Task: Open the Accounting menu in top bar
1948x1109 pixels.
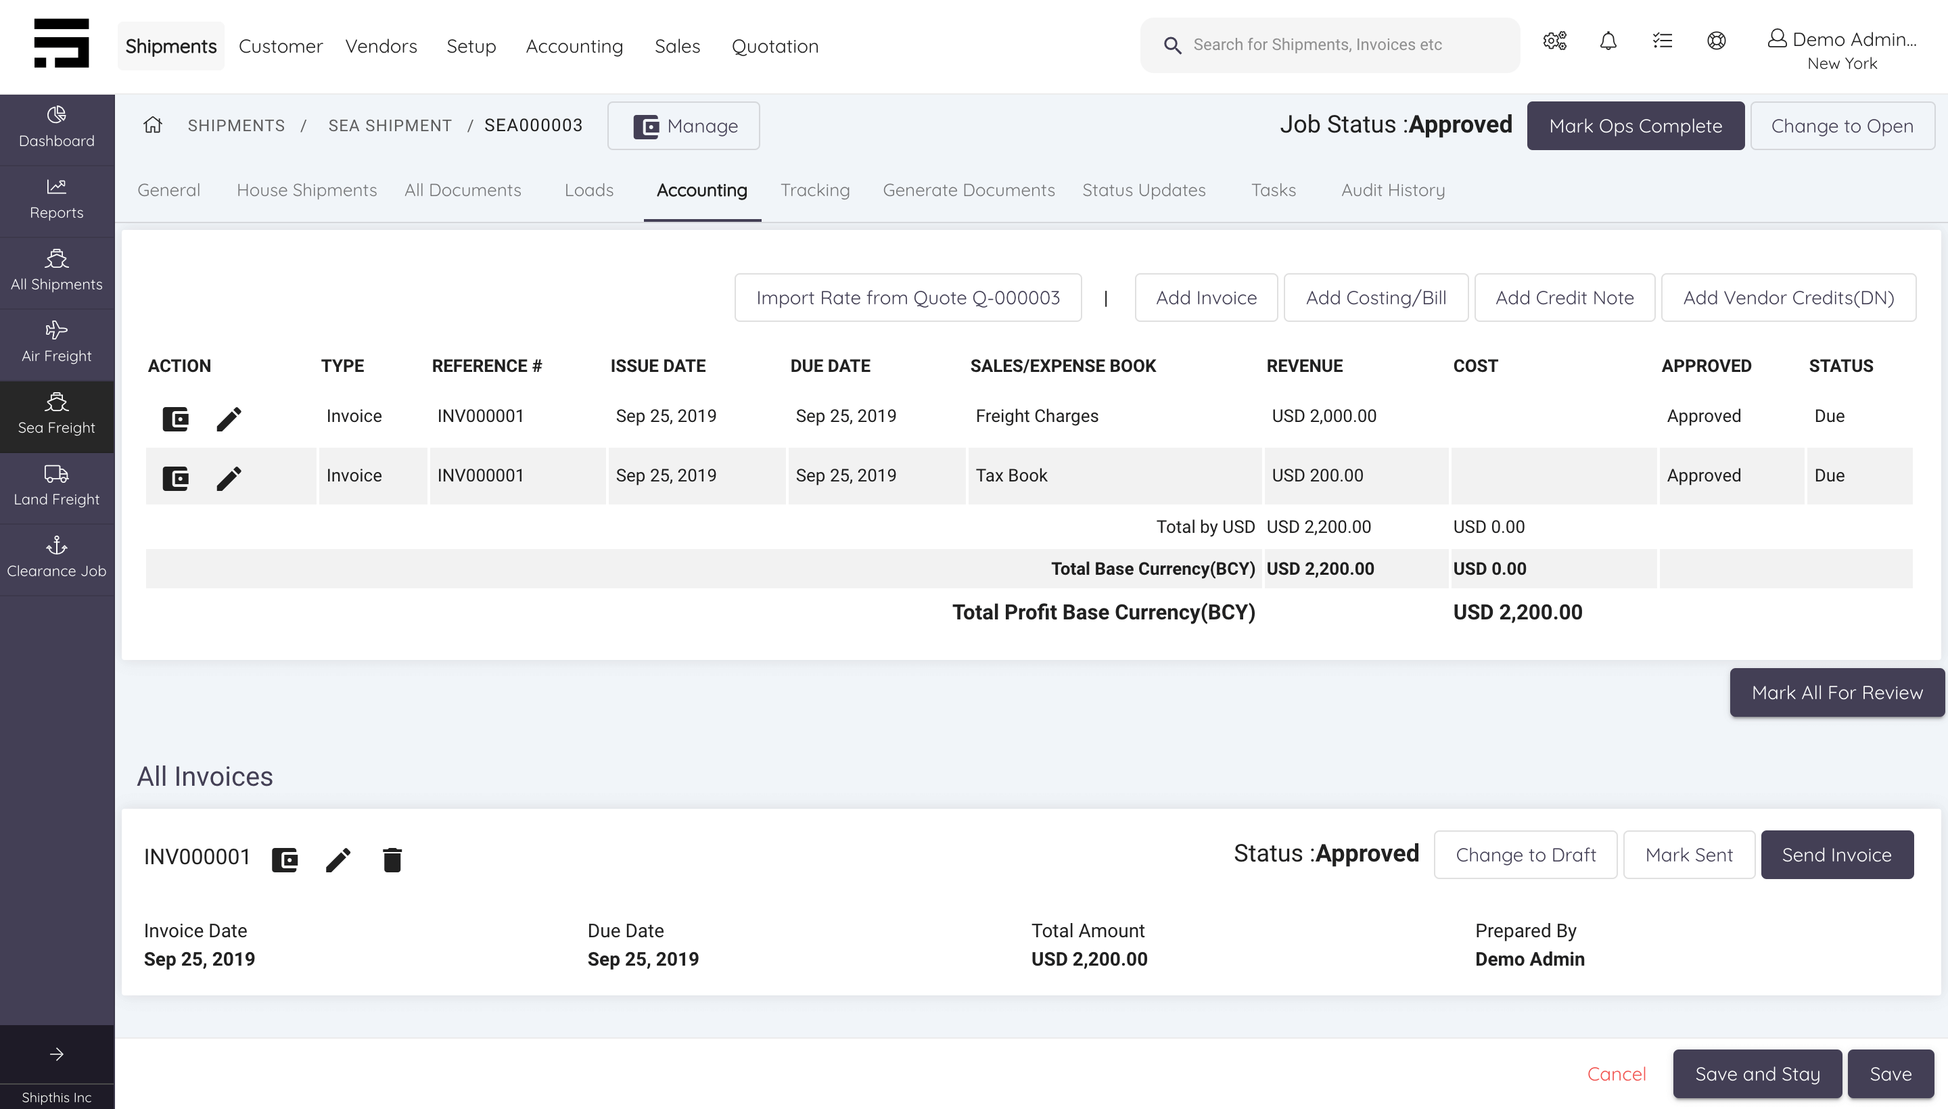Action: pyautogui.click(x=574, y=46)
